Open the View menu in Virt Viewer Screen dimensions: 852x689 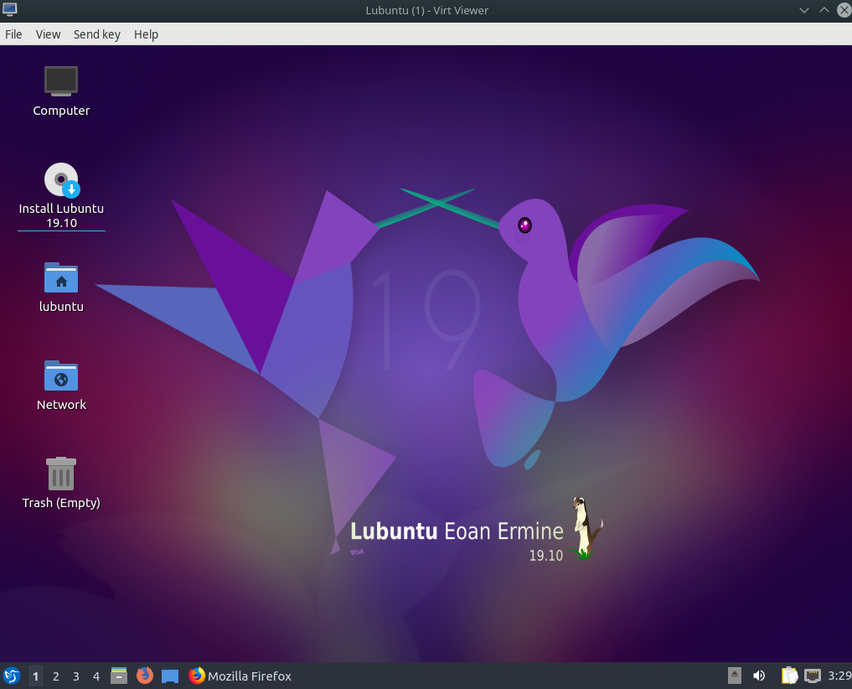pyautogui.click(x=48, y=34)
